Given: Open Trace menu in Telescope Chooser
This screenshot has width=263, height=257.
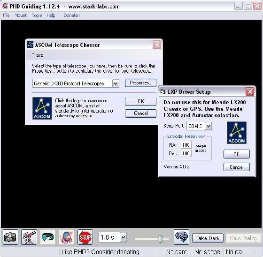Looking at the screenshot, I should tap(38, 55).
